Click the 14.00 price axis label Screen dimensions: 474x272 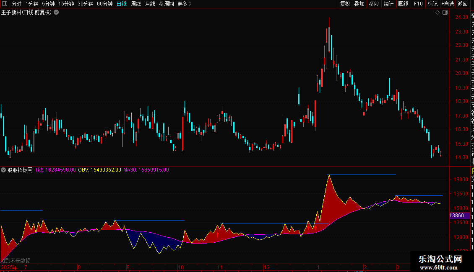(461, 157)
